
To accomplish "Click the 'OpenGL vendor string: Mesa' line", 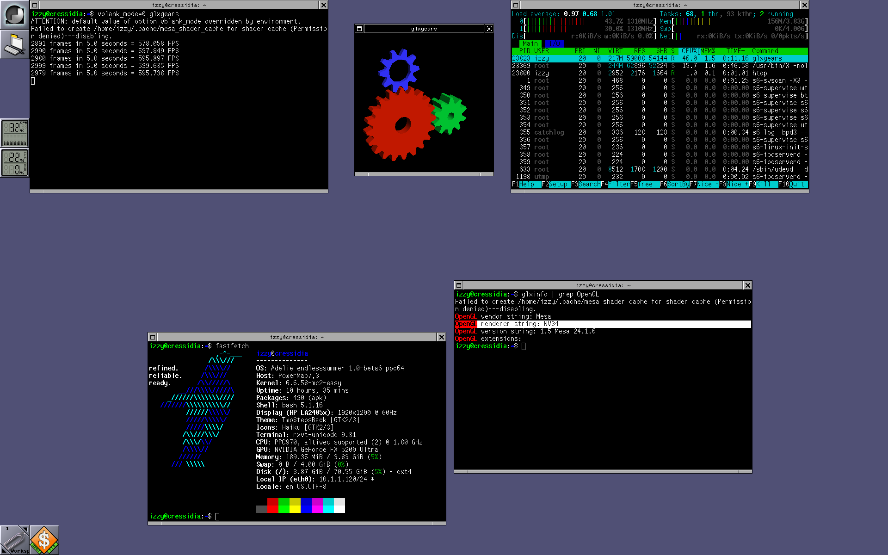I will point(503,316).
